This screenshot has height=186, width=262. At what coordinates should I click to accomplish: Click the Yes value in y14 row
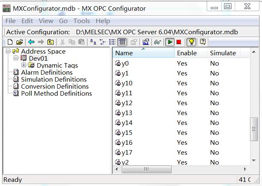[182, 123]
